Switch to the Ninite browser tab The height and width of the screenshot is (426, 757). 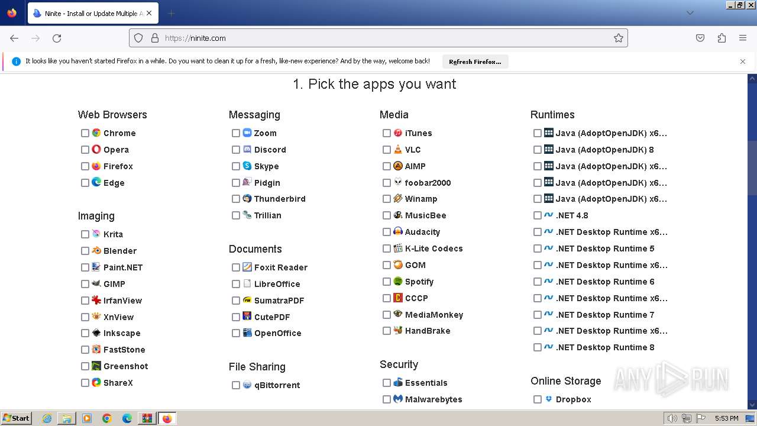click(x=92, y=13)
